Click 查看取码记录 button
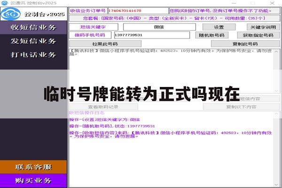The width and height of the screenshot is (282, 188). (x=103, y=107)
